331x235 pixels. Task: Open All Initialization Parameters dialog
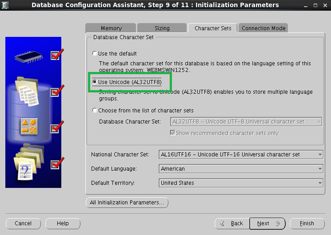(x=127, y=203)
